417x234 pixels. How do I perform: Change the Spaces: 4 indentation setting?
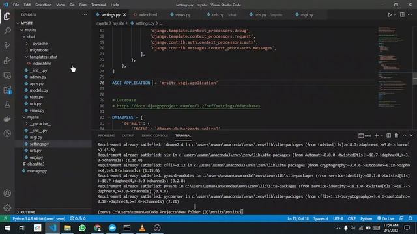pos(321,218)
